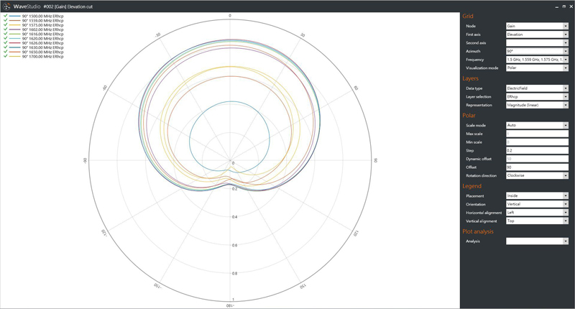Click the checkmark icon beside 1650.00 MHz ERhcp
575x309 pixels.
coord(5,52)
